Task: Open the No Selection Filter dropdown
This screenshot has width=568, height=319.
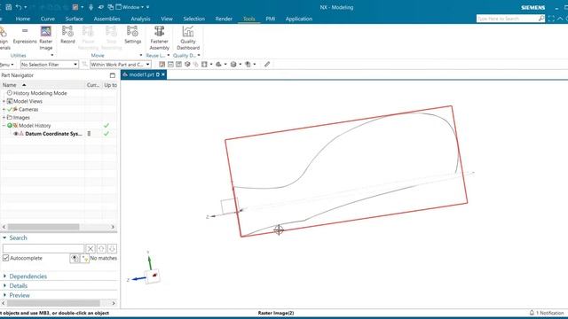Action: [50, 65]
